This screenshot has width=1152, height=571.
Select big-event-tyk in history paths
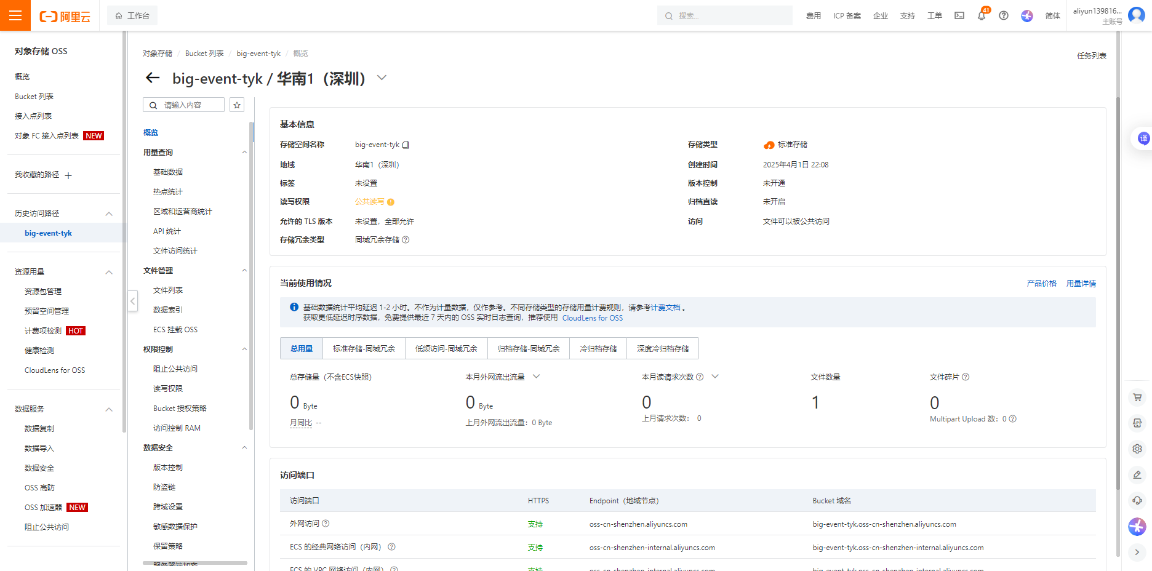click(48, 233)
